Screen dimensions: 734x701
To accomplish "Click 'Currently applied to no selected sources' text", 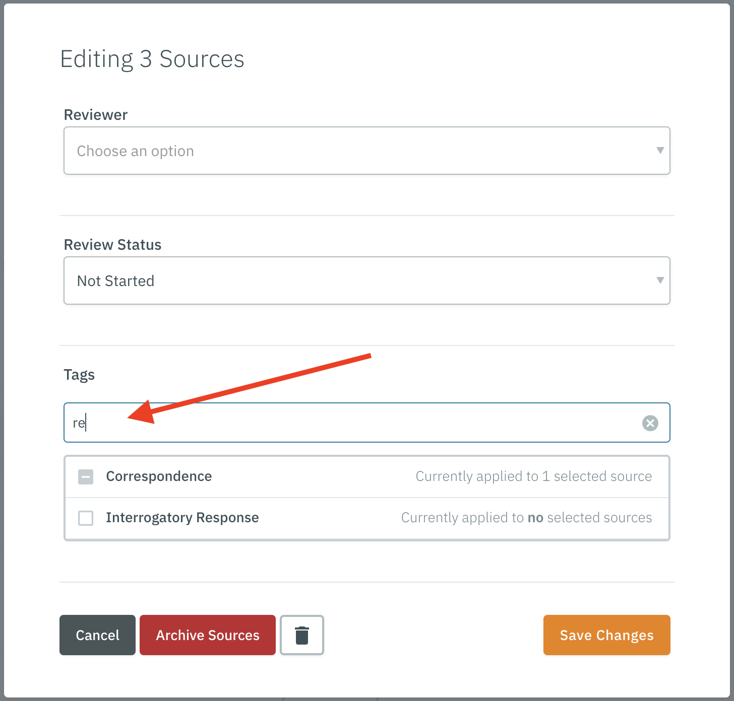I will (x=527, y=518).
